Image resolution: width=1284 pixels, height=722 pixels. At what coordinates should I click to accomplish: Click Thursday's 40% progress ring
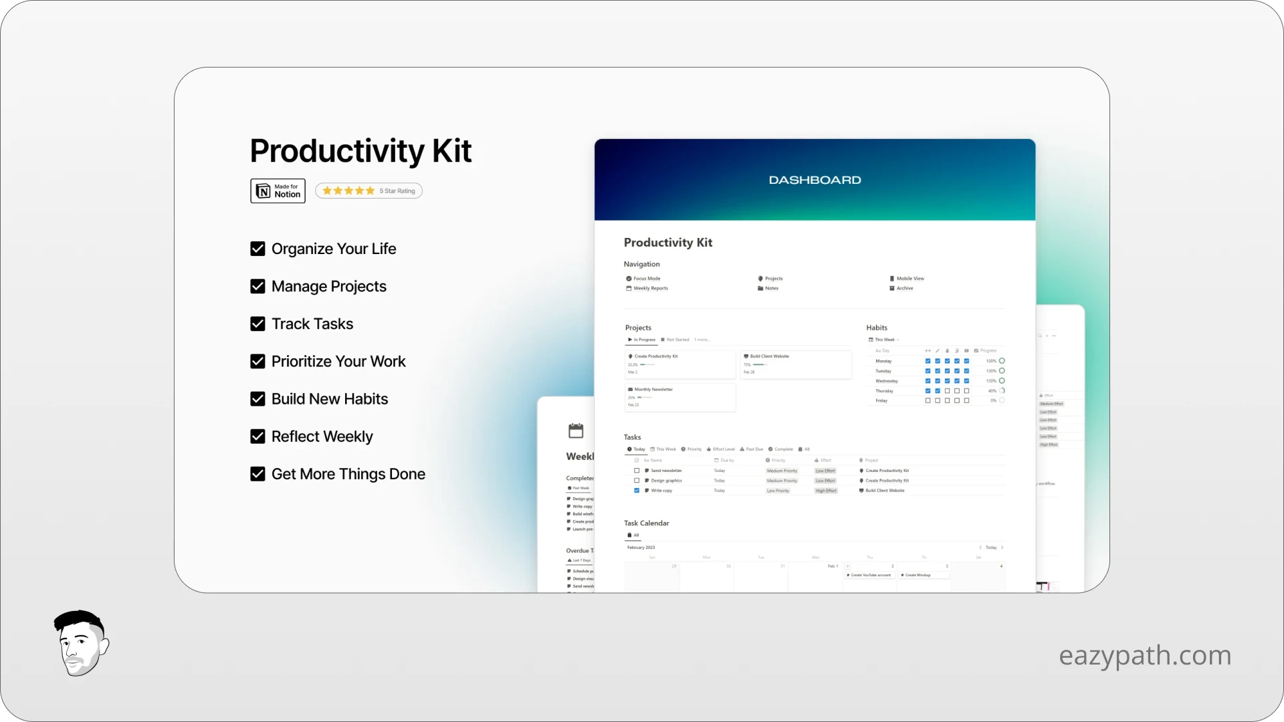(1002, 391)
